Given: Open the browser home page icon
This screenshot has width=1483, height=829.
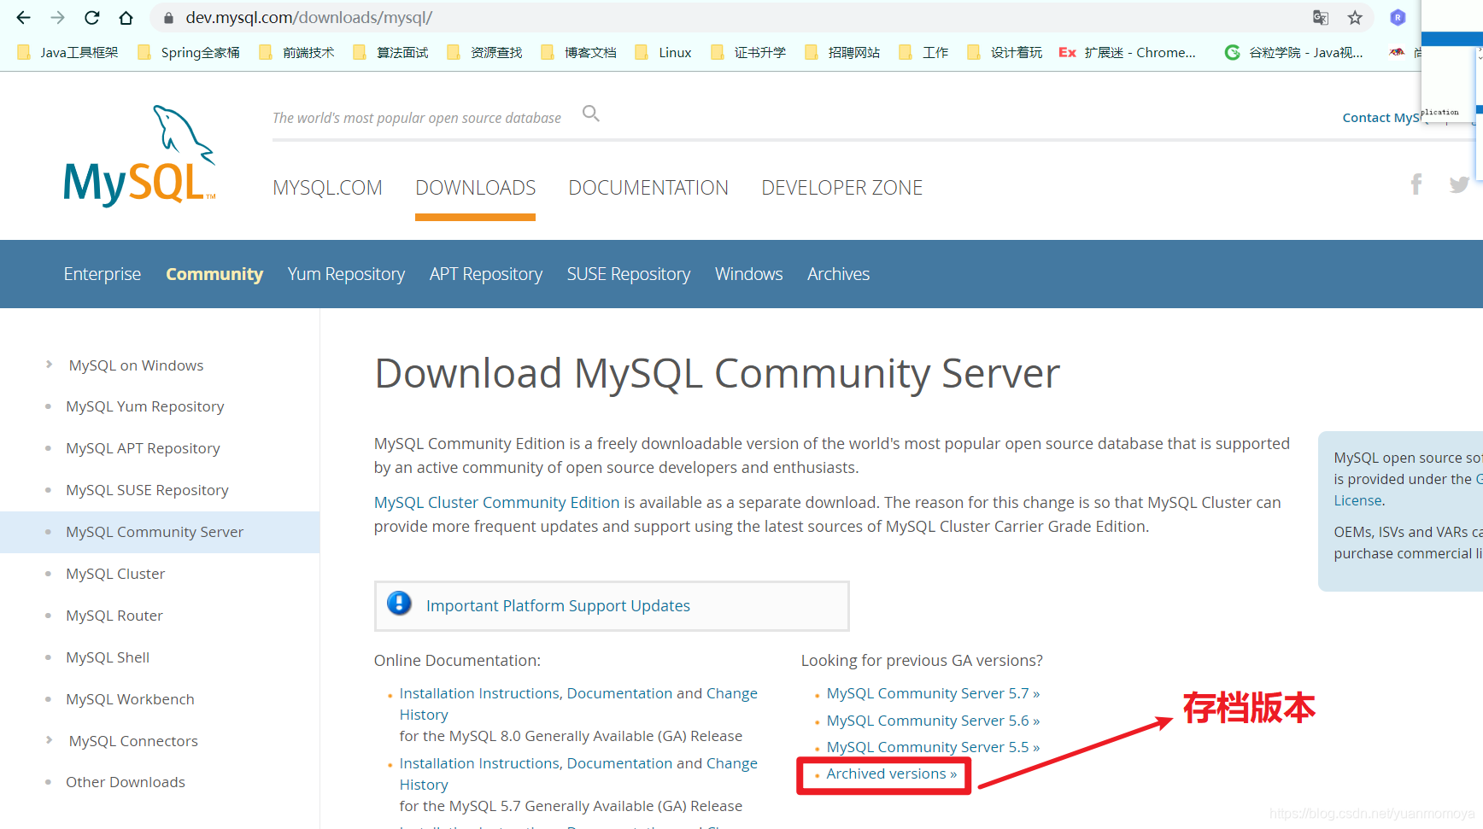Looking at the screenshot, I should point(126,17).
